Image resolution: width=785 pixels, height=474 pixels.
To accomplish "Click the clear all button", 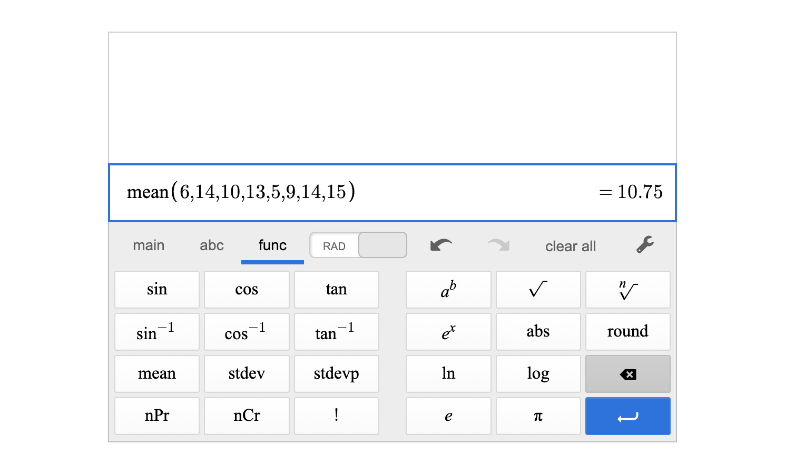I will 571,245.
